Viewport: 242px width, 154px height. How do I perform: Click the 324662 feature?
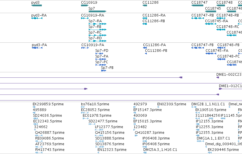[35, 130]
